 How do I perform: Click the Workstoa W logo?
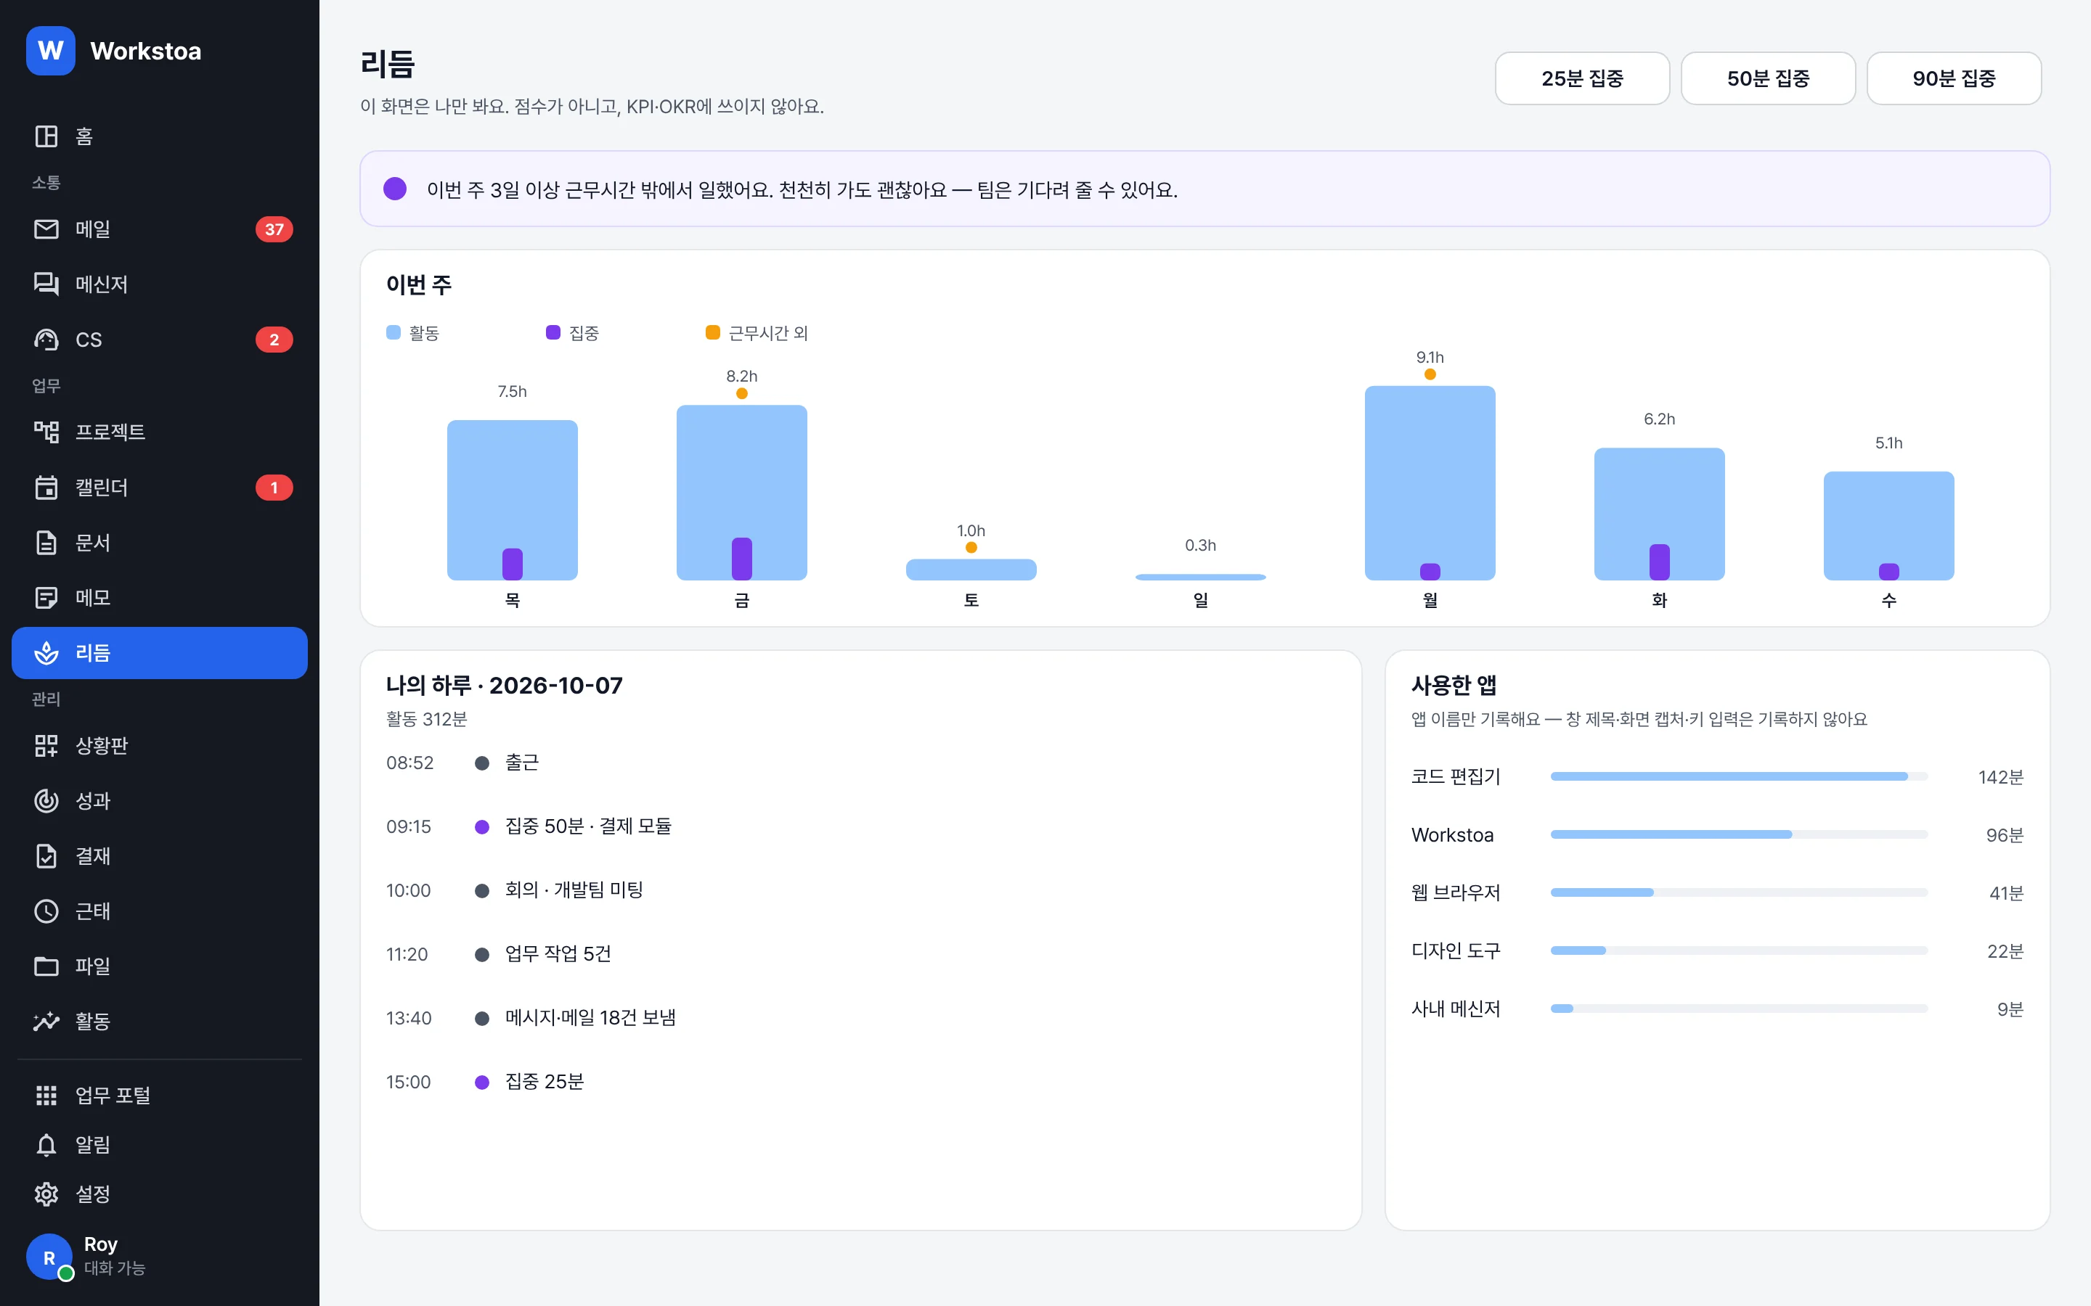[x=50, y=51]
